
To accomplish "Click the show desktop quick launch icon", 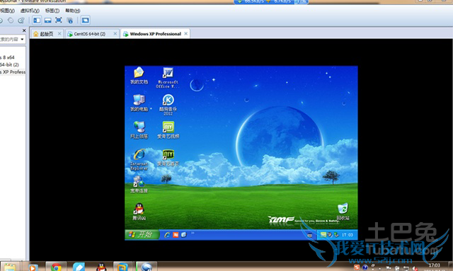I will click(x=184, y=235).
